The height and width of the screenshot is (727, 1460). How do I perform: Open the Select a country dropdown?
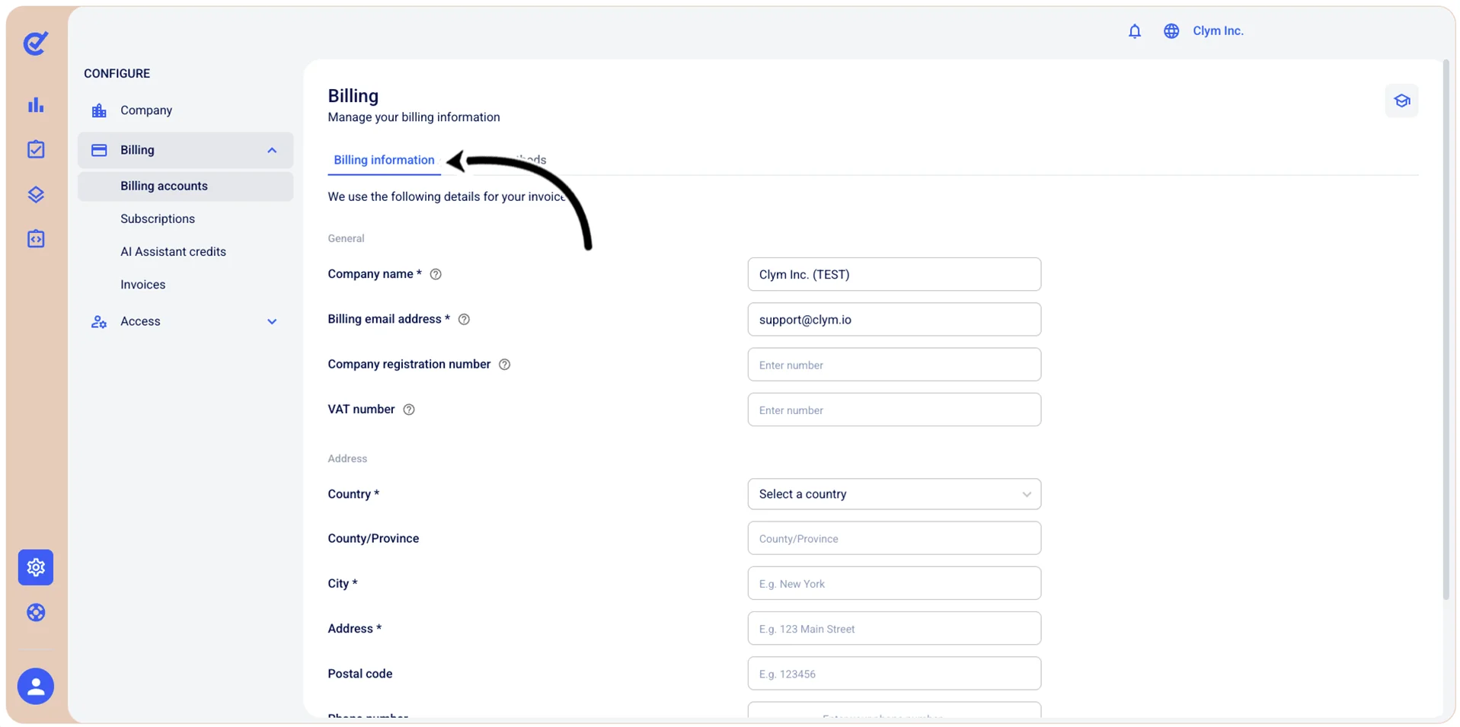click(x=894, y=494)
